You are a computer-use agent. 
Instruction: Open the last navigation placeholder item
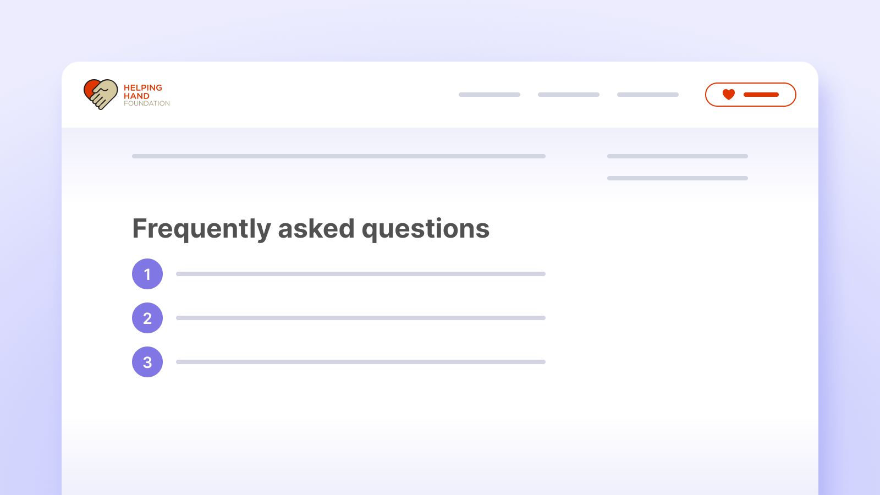pos(648,95)
